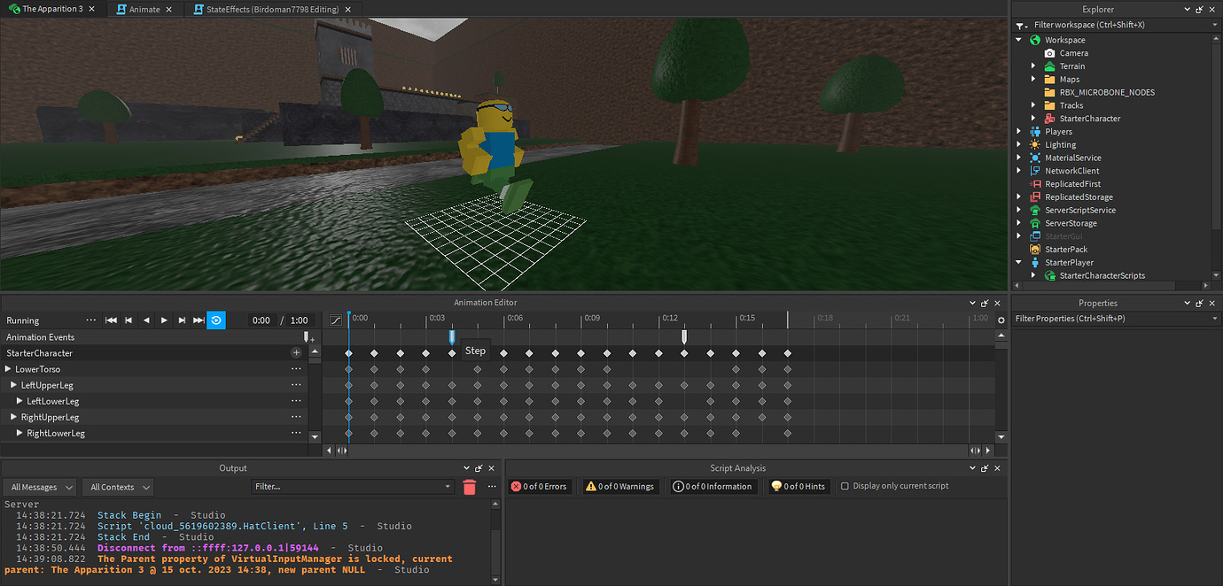The width and height of the screenshot is (1223, 586).
Task: Open the easing curve editor icon
Action: (x=334, y=319)
